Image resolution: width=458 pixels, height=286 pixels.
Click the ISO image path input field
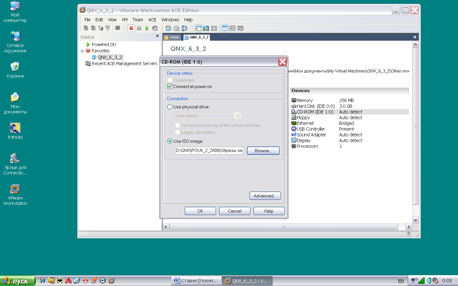pos(209,151)
